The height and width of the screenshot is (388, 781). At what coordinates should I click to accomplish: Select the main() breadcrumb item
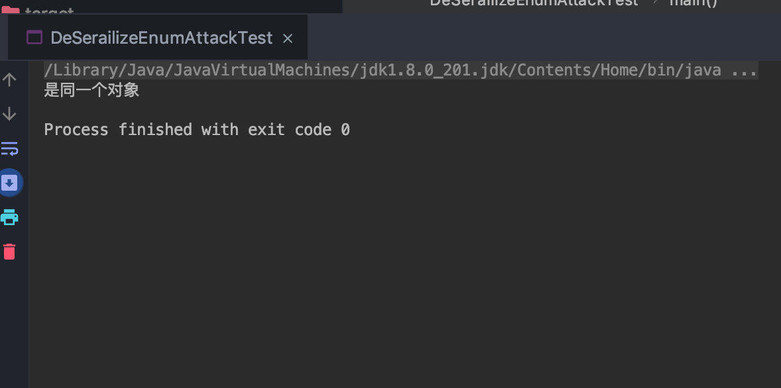click(x=693, y=3)
